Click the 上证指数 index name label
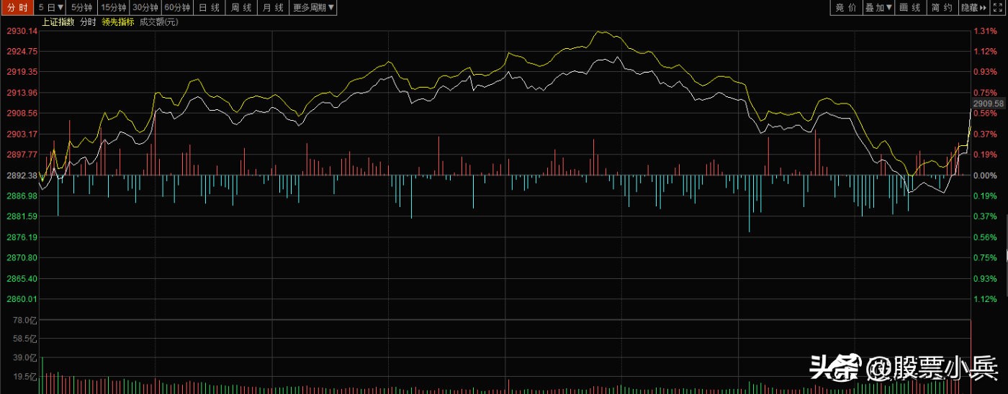The height and width of the screenshot is (394, 1008). [59, 22]
